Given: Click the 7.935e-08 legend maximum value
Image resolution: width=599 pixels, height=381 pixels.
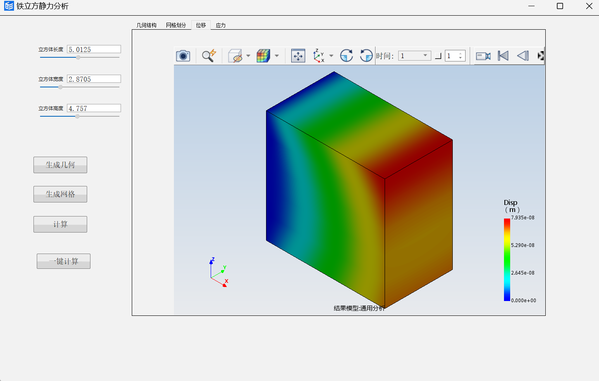Looking at the screenshot, I should [x=523, y=218].
